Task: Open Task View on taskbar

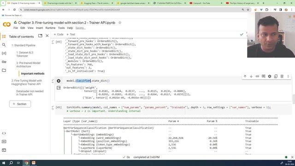Action: (18, 163)
